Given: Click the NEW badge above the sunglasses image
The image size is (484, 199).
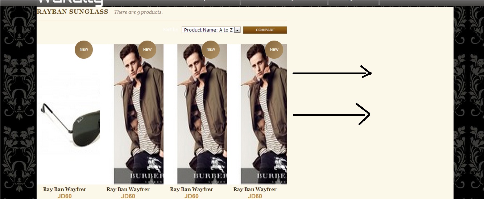Looking at the screenshot, I should point(84,50).
